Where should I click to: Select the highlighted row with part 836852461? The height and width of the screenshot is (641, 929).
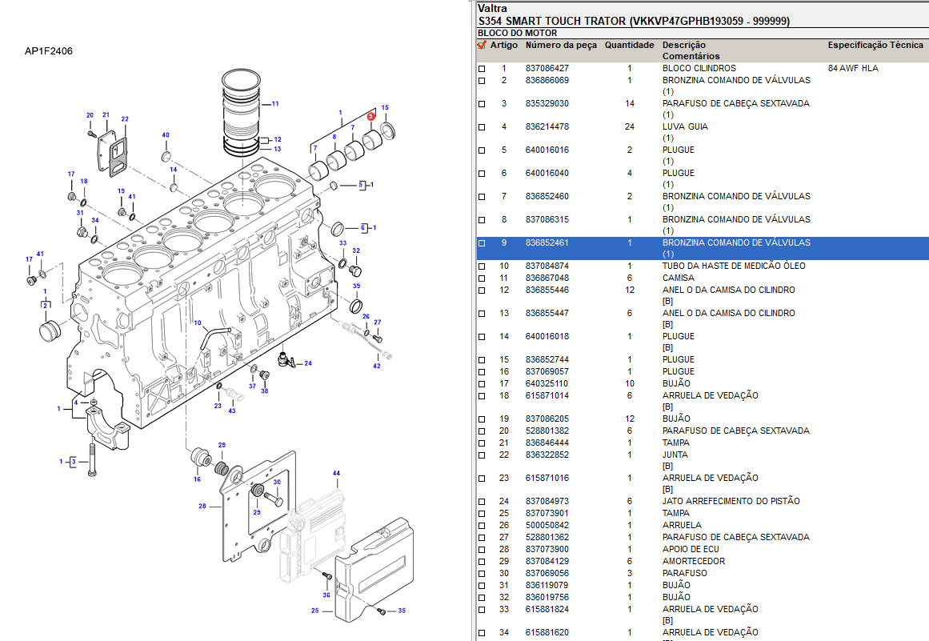547,242
